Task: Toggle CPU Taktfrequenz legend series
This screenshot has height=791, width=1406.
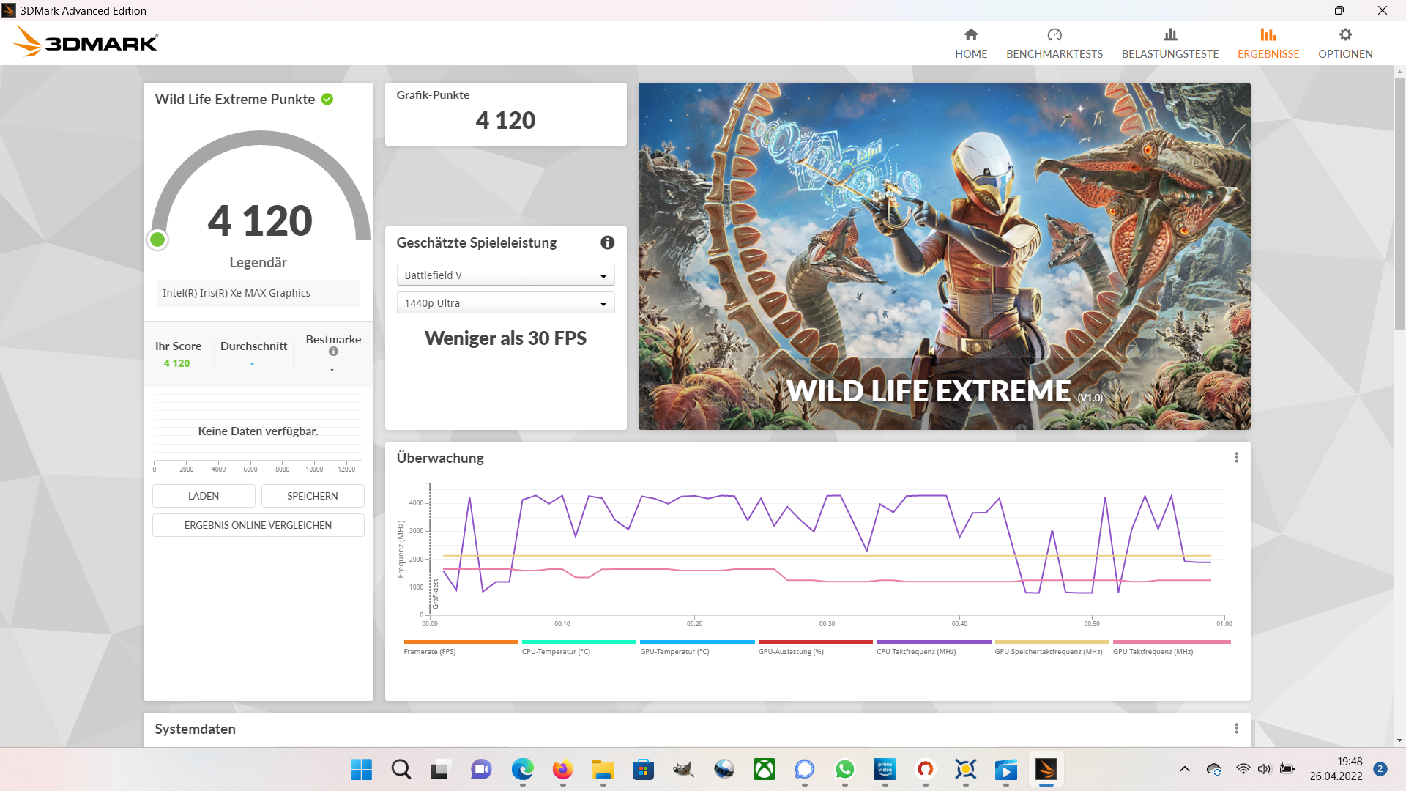Action: click(916, 651)
